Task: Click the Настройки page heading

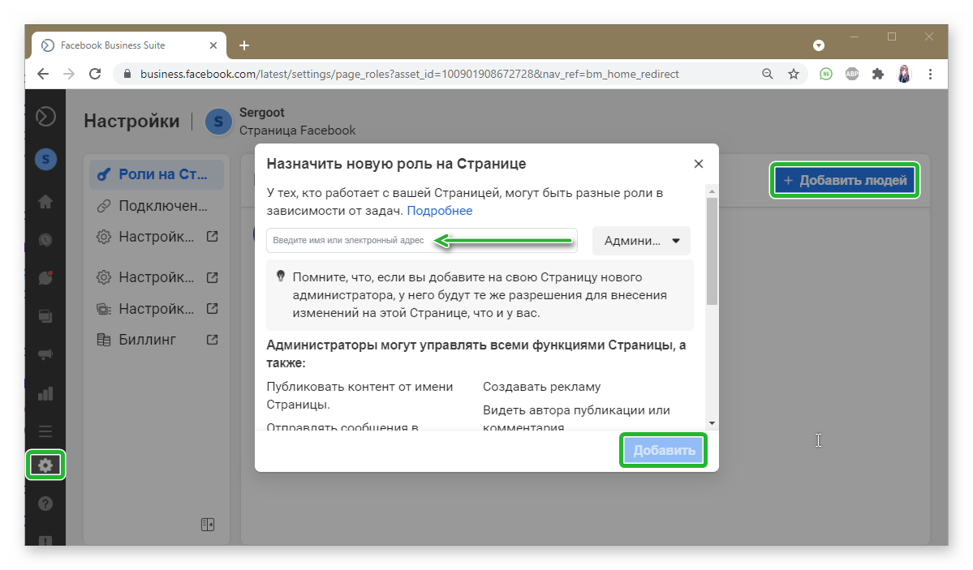Action: pyautogui.click(x=131, y=121)
